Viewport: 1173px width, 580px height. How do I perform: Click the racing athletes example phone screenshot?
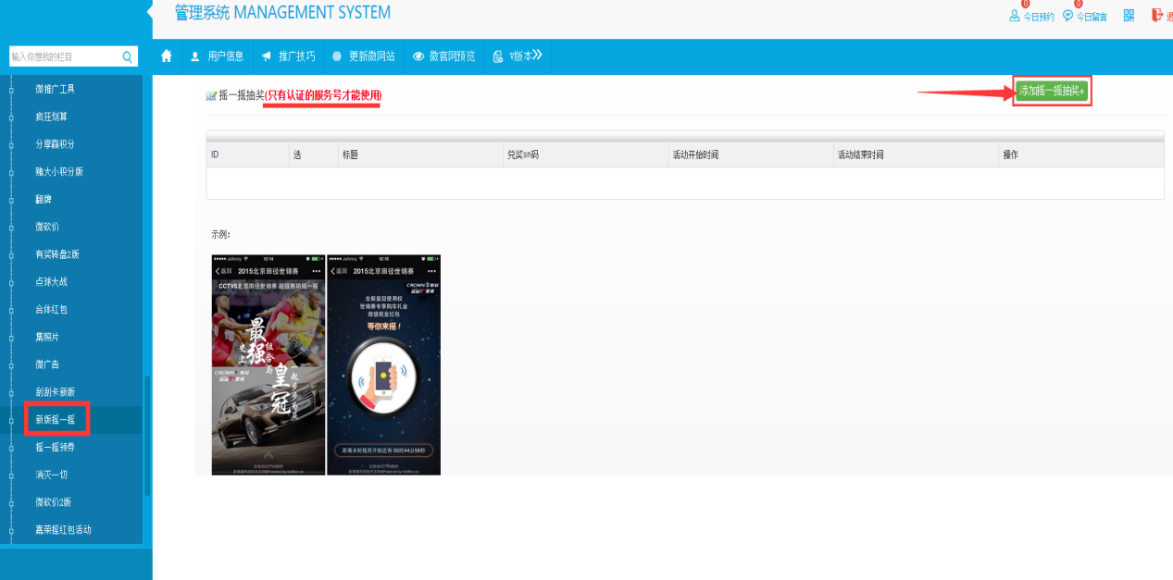coord(268,364)
